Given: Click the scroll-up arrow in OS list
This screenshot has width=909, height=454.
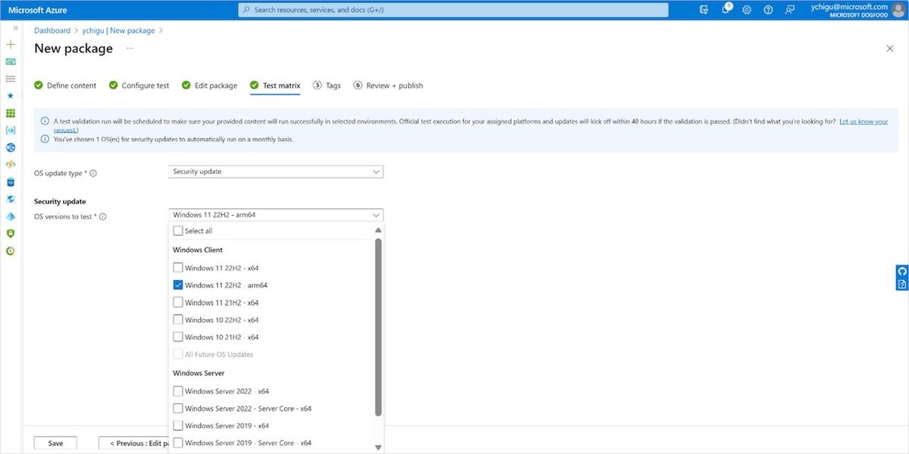Looking at the screenshot, I should pyautogui.click(x=379, y=231).
